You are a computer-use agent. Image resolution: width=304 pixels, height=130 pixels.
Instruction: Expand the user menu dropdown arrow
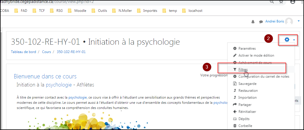[299, 21]
